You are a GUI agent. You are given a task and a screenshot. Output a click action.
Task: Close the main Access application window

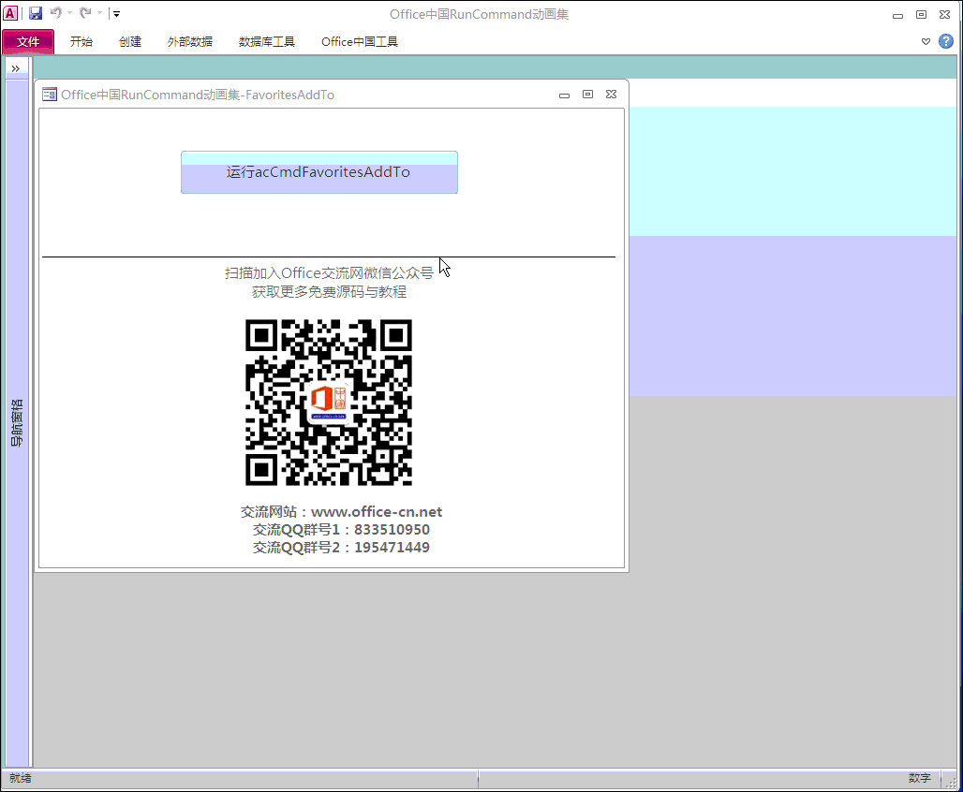(x=944, y=14)
